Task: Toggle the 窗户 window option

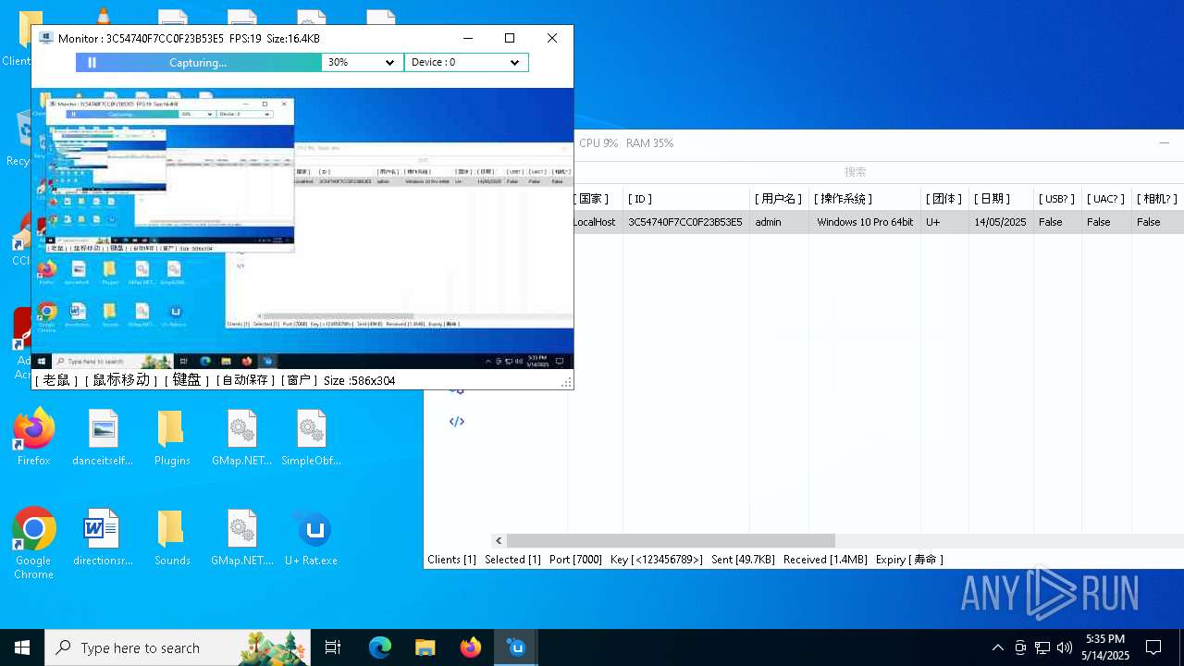Action: pos(300,380)
